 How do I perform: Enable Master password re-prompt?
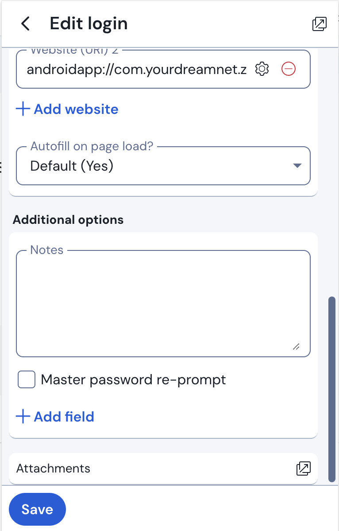click(x=26, y=379)
